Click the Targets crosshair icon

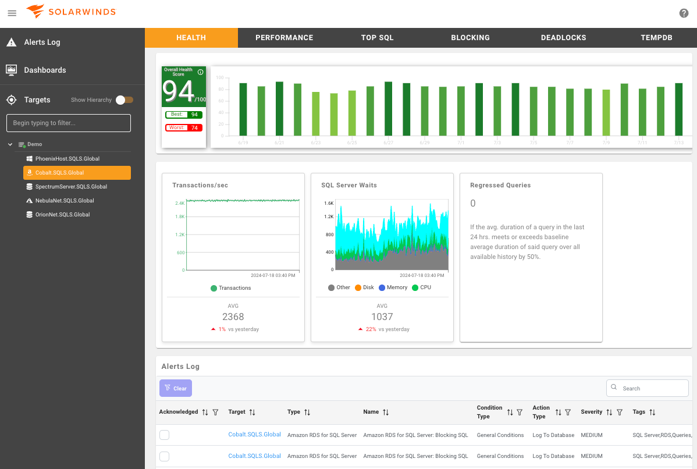11,100
